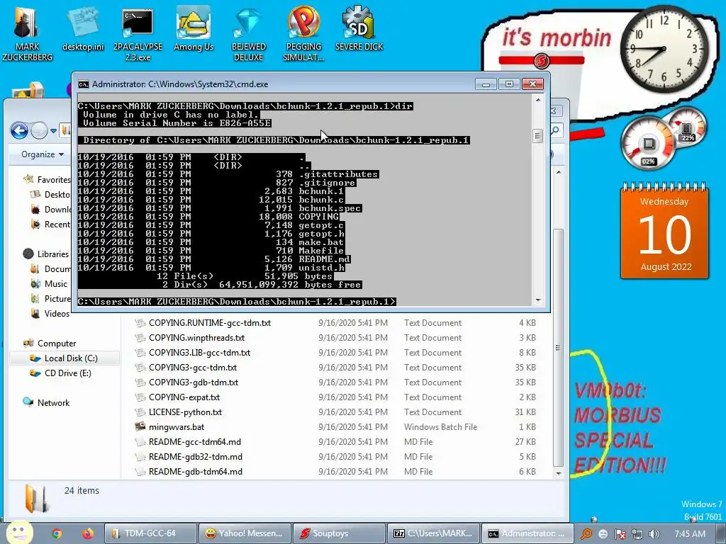Screen dimensions: 726x544
Task: Click the analog clock gadget
Action: 664,48
